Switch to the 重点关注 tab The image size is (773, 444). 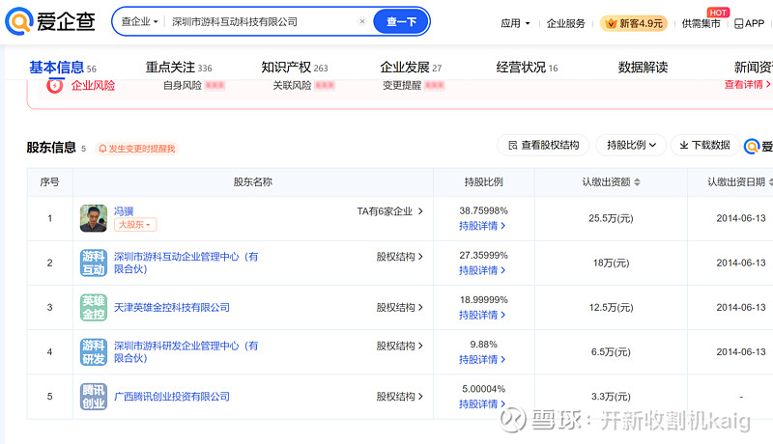[179, 68]
